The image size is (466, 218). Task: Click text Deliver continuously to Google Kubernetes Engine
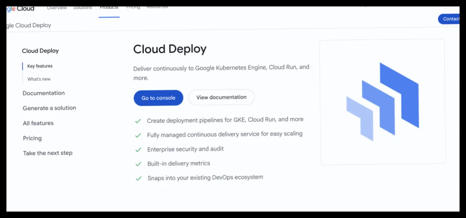[221, 72]
